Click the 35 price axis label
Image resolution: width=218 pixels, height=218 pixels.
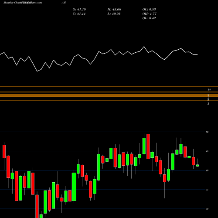click(207, 190)
